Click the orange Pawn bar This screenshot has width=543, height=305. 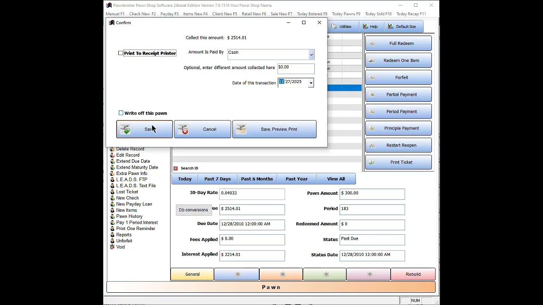point(271,287)
